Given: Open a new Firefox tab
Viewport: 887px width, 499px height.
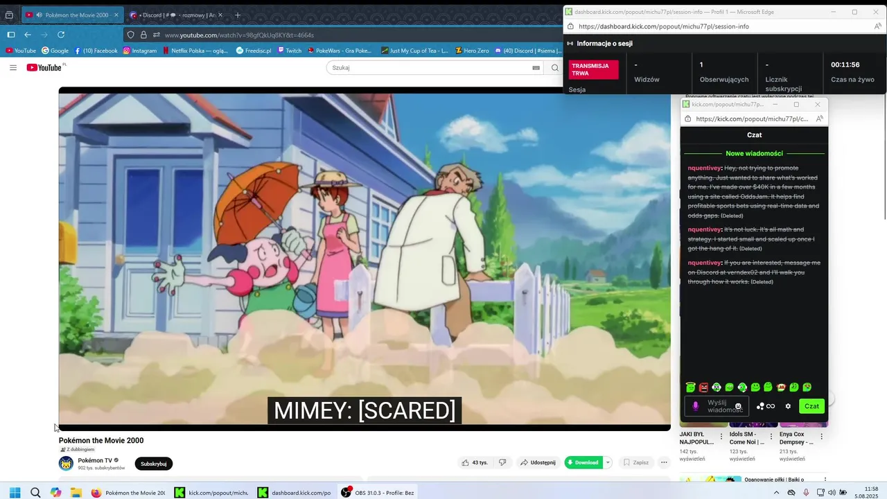Looking at the screenshot, I should (x=238, y=15).
